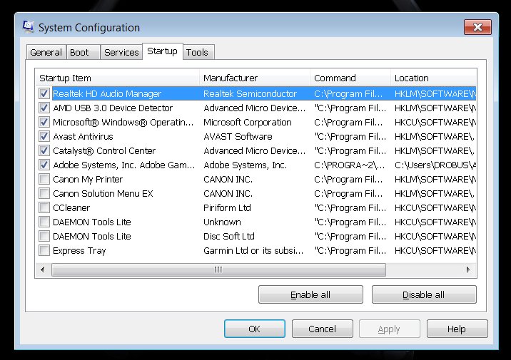The height and width of the screenshot is (360, 511).
Task: Click Realtek Semiconductor manufacturer cell
Action: coord(250,93)
